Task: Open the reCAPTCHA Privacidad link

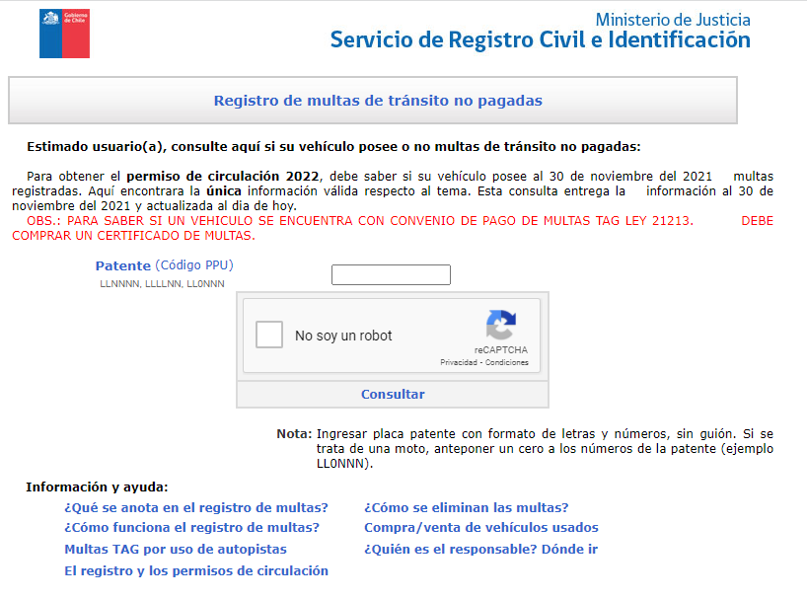Action: coord(459,362)
